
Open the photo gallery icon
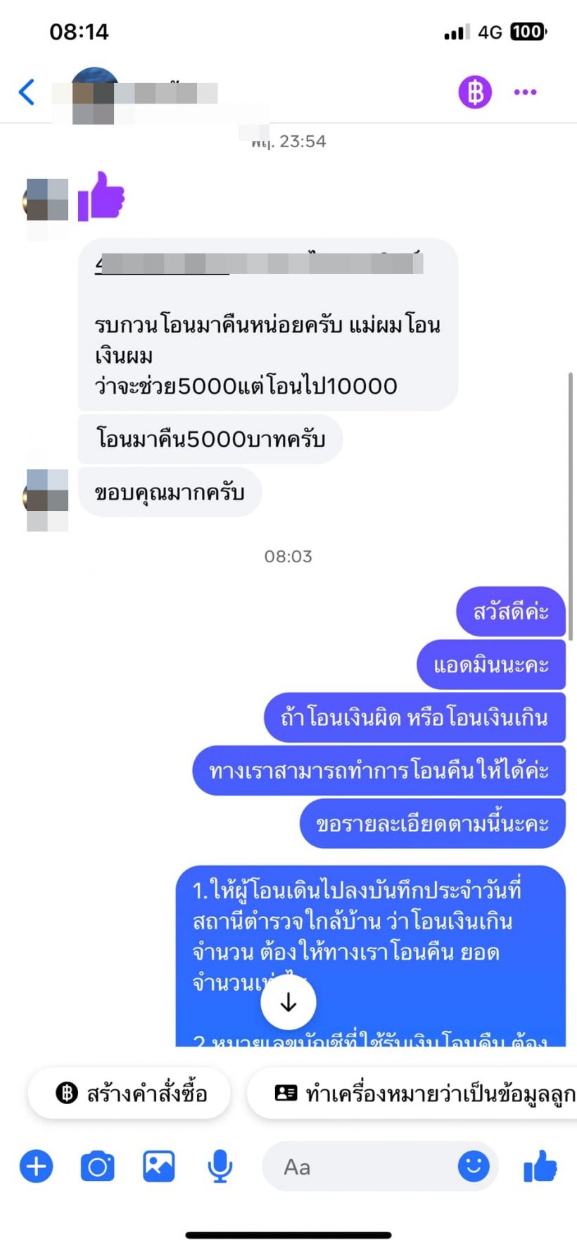click(x=159, y=1166)
